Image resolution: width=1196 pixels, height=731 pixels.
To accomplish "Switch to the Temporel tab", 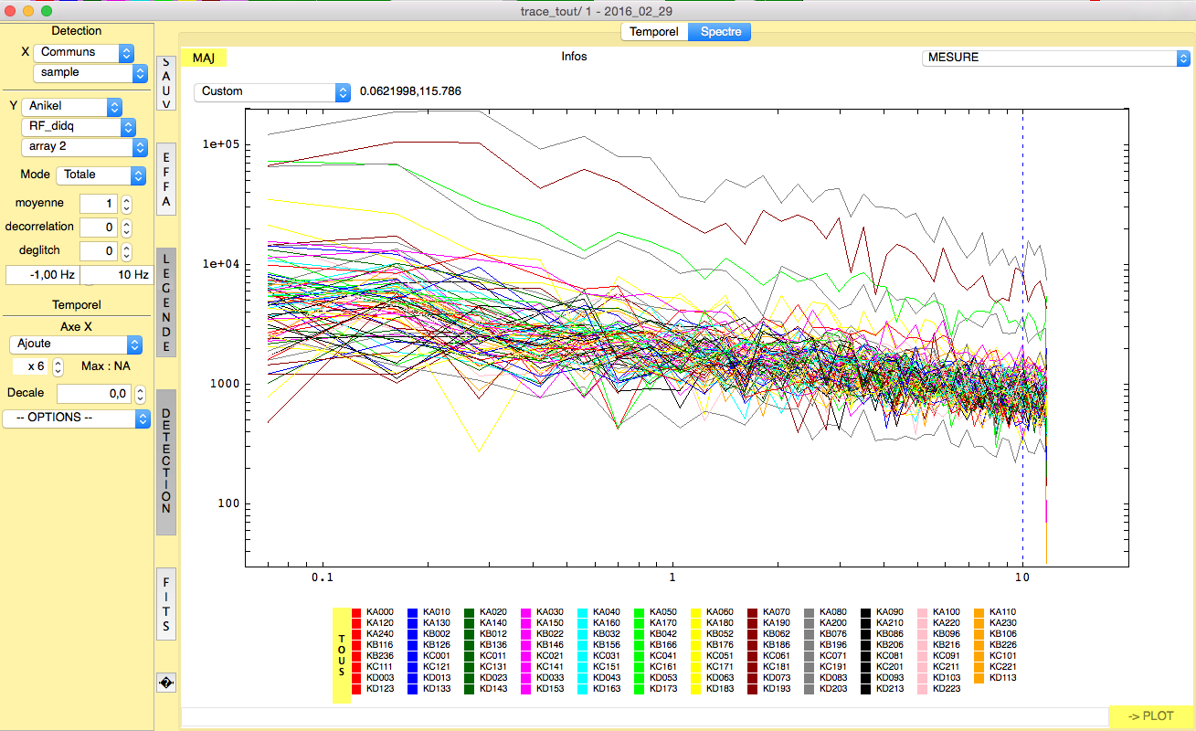I will click(x=653, y=32).
